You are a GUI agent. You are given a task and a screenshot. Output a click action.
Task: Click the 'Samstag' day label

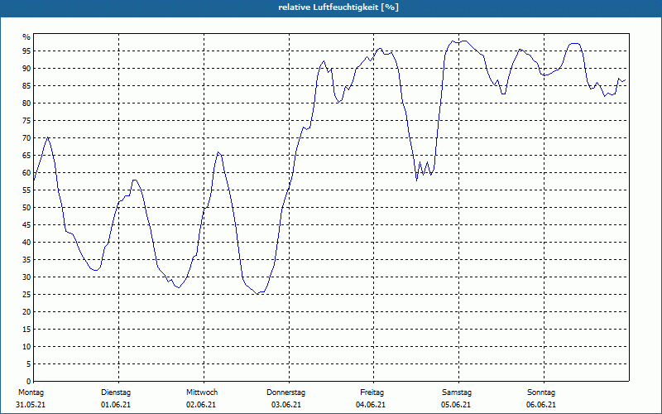point(457,392)
